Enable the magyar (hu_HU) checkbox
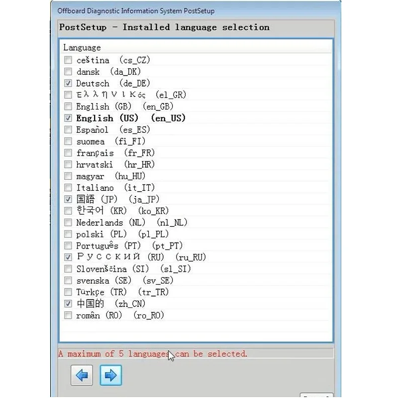398x398 pixels. coord(68,176)
